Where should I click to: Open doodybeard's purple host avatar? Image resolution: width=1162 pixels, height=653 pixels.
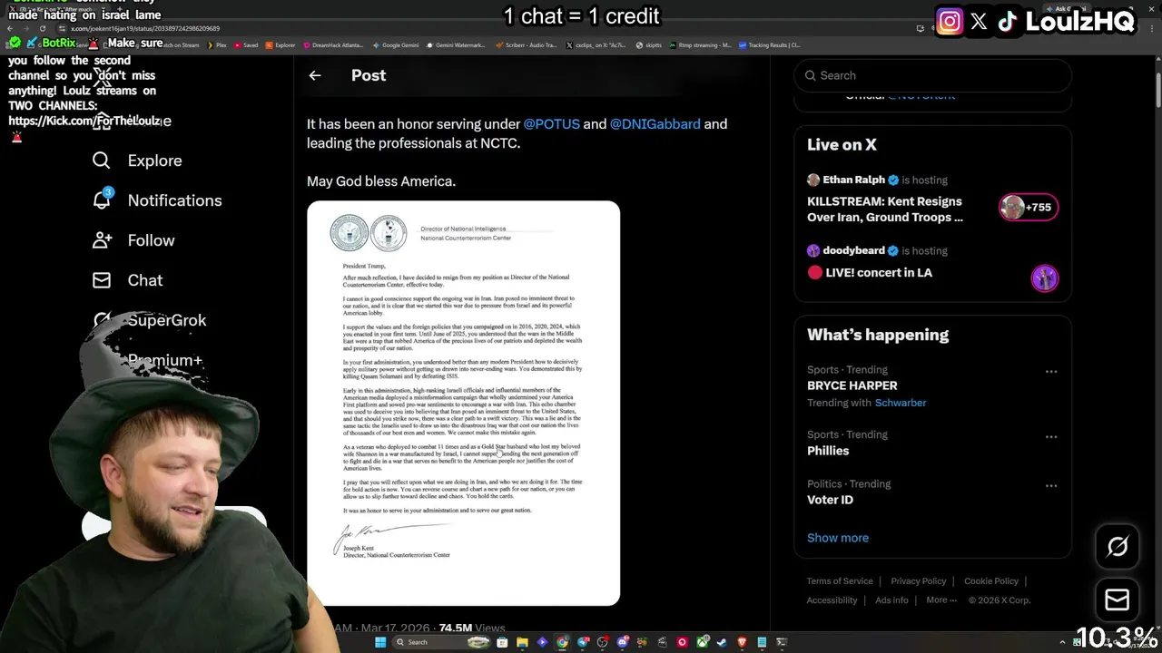[1045, 278]
